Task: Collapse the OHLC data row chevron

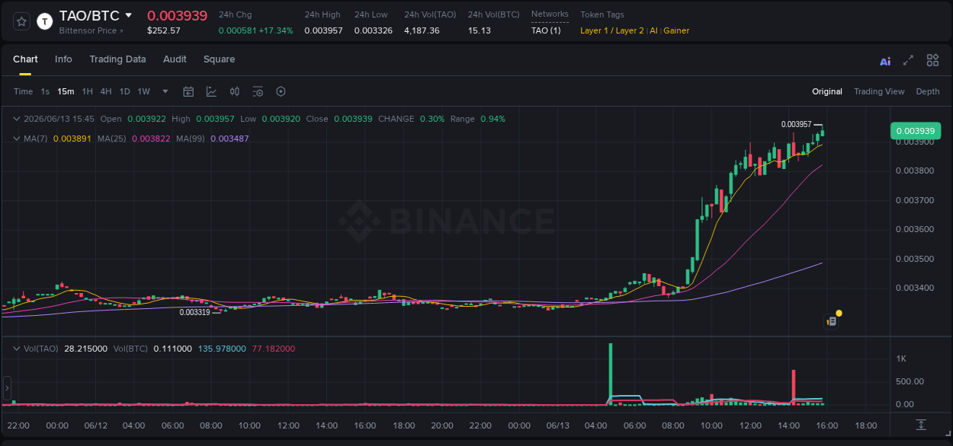Action: tap(16, 119)
